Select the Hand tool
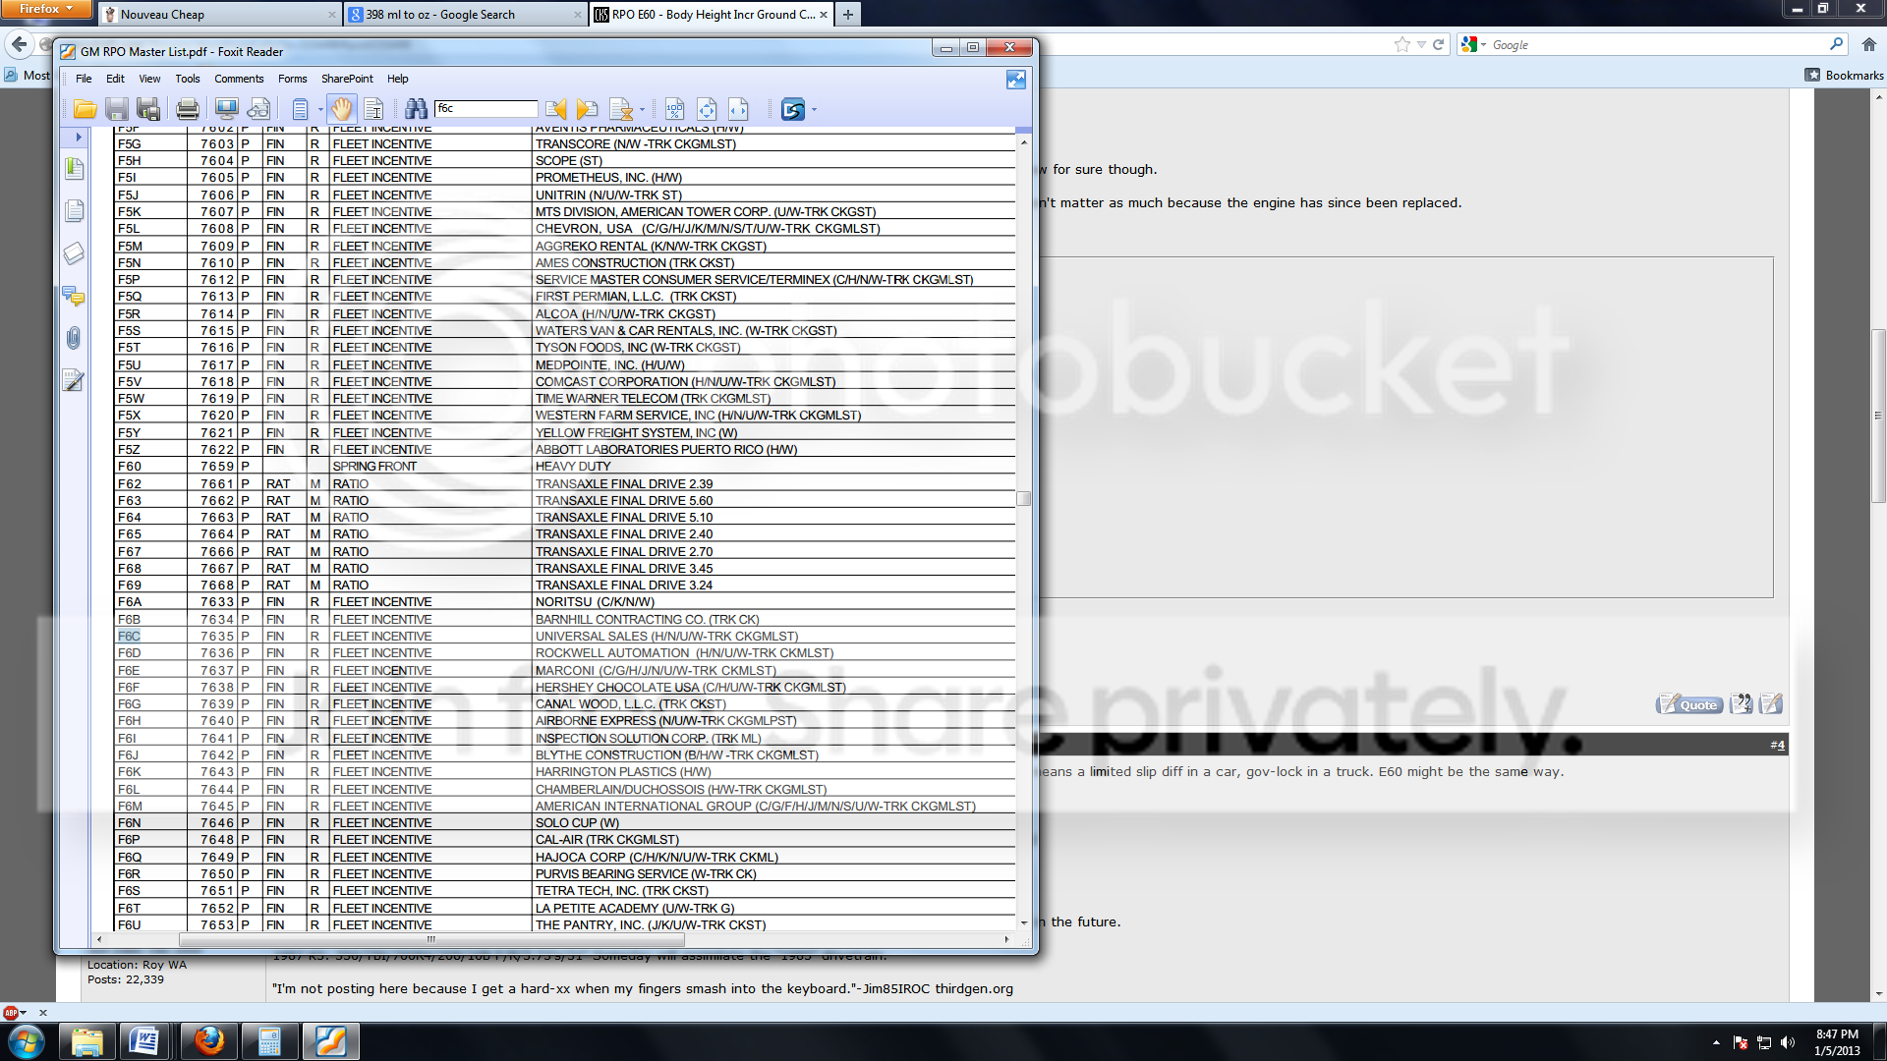 click(341, 109)
